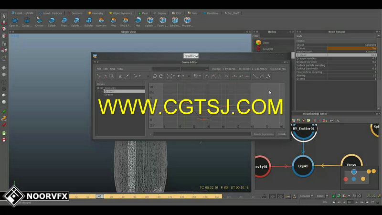This screenshot has width=382, height=215.
Task: Open the Reset dropdown arrow
Action: [x=327, y=196]
